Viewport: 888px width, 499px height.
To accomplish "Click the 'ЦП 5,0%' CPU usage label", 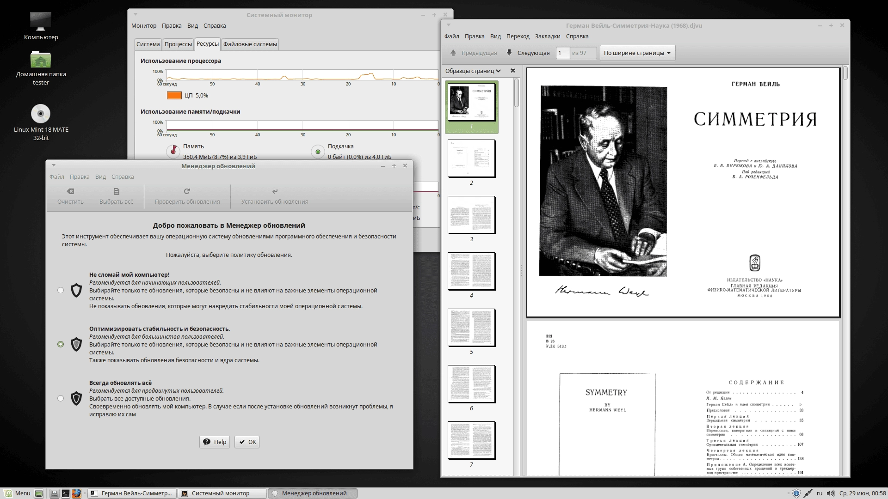I will 196,95.
